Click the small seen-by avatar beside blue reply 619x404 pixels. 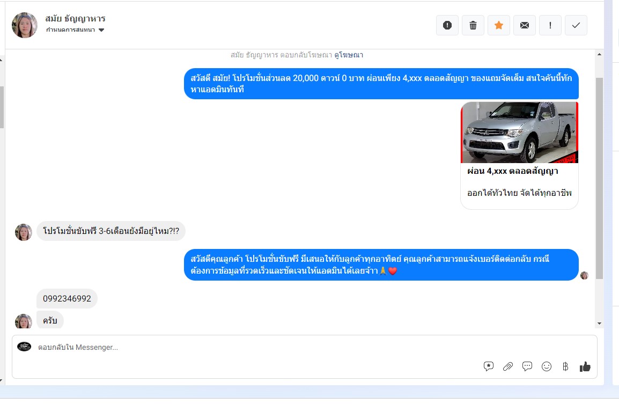coord(584,275)
